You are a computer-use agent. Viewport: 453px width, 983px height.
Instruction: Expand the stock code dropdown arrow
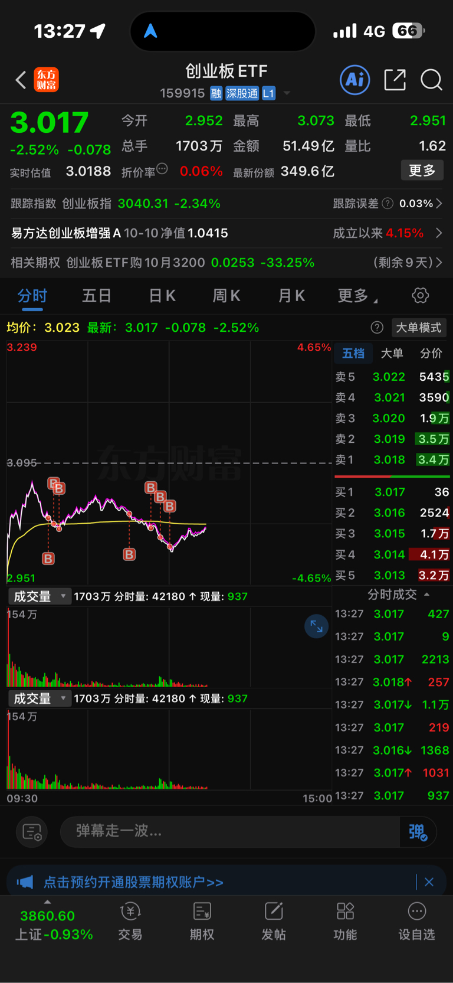tap(287, 93)
